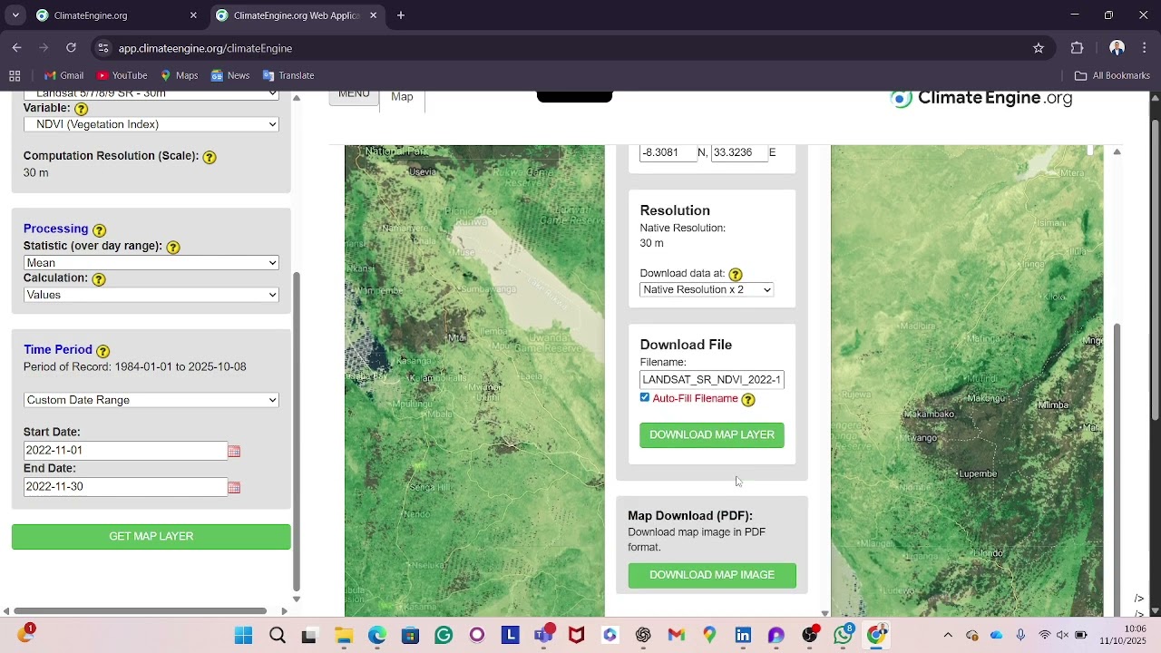Open the End Date calendar picker

point(234,487)
